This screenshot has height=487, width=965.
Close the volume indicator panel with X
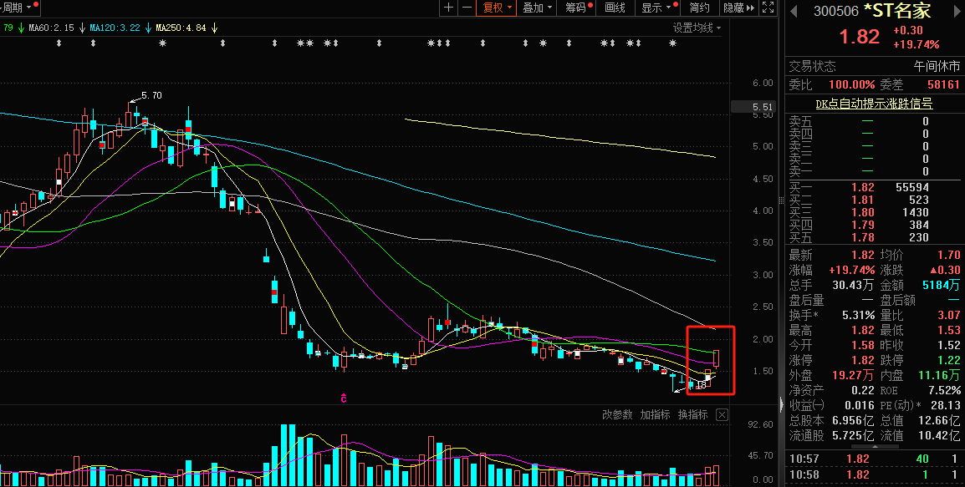click(722, 414)
